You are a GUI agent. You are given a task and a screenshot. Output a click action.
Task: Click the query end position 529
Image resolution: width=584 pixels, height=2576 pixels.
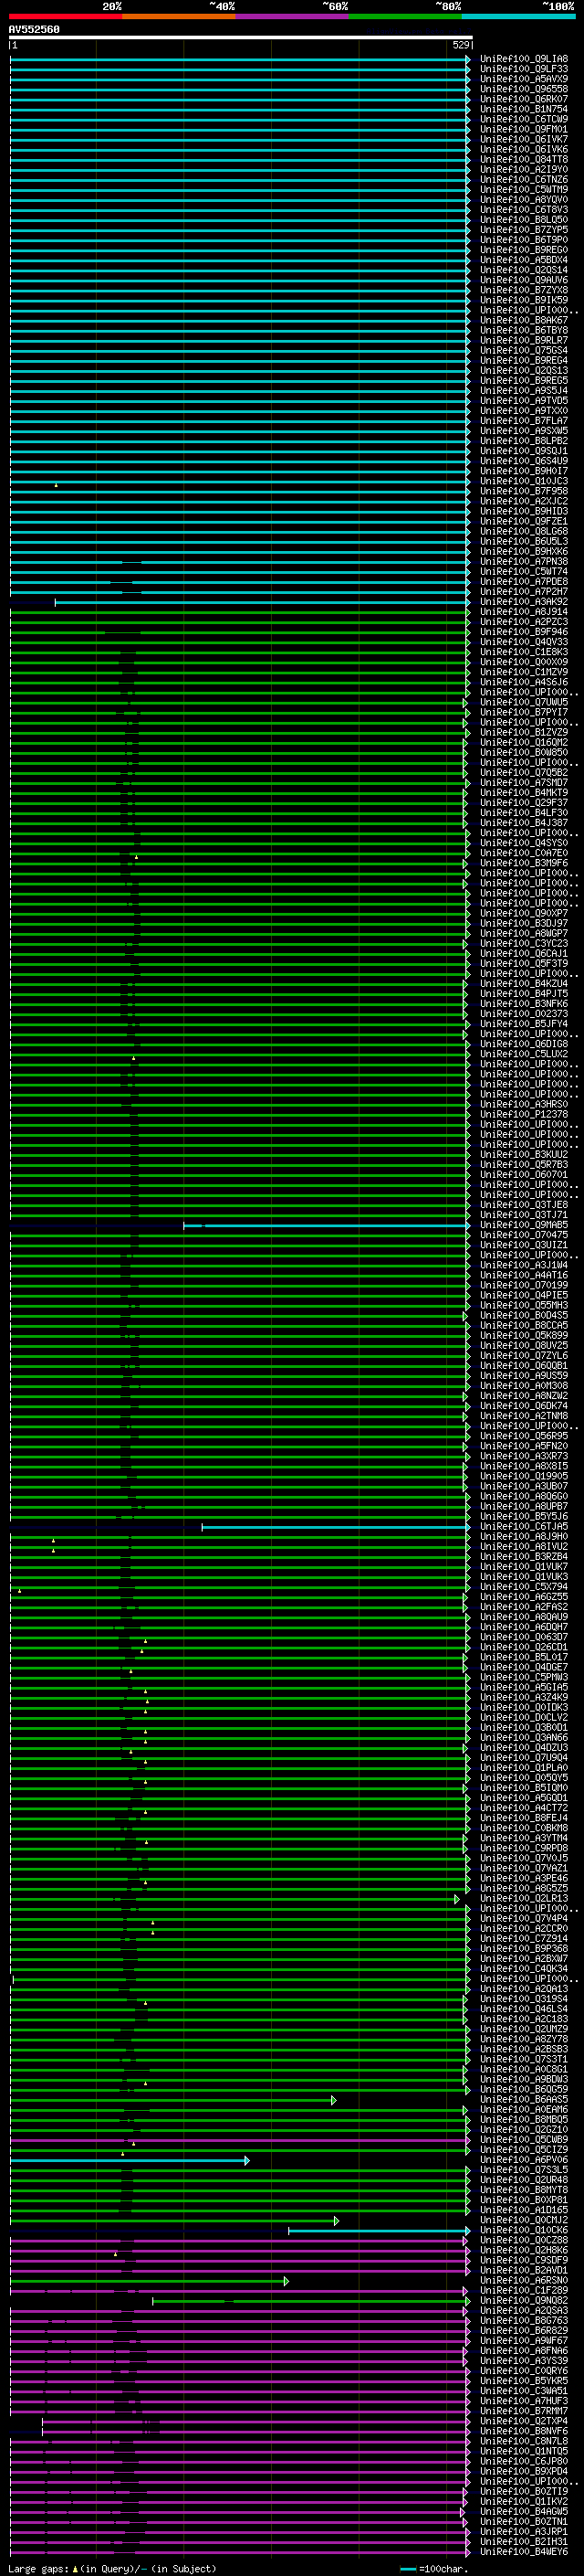tap(461, 45)
